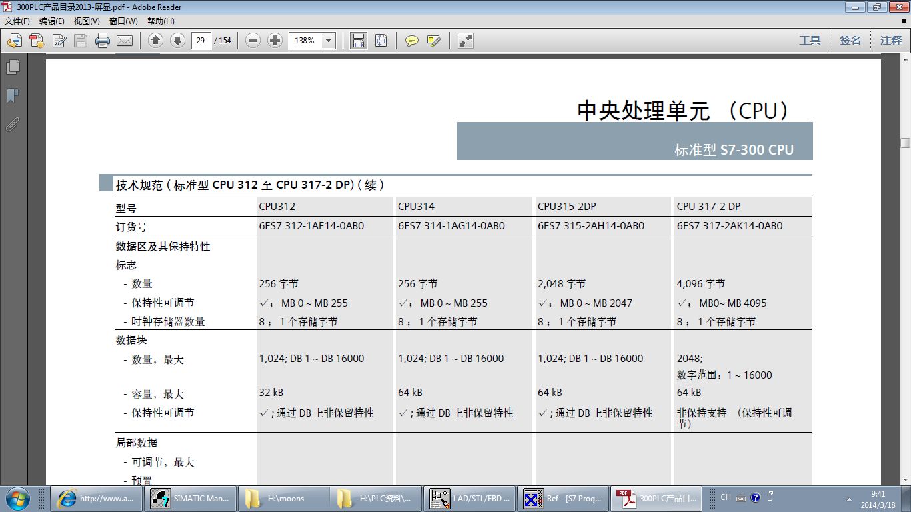Click the CPU 317-2 DP column header

pos(708,207)
